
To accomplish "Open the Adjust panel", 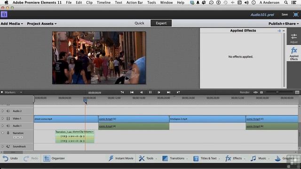I will pos(294,38).
